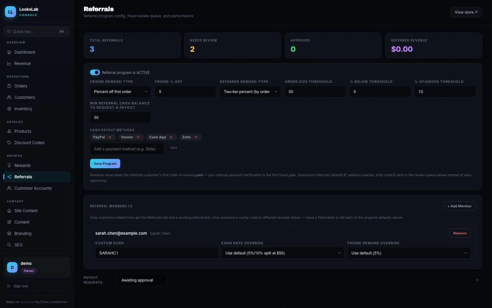Click the Rewards award icon
This screenshot has height=308, width=492.
(x=9, y=165)
